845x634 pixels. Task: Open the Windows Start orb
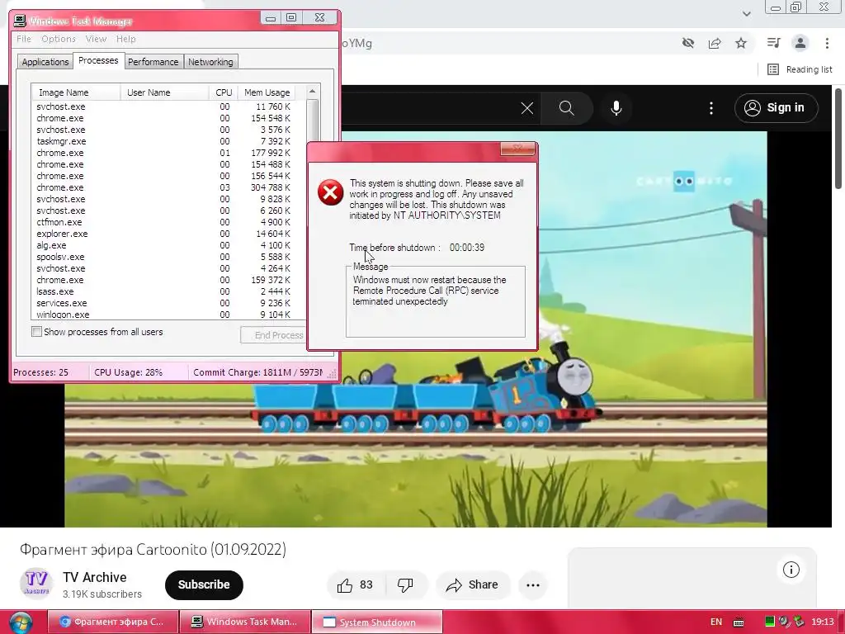click(x=21, y=622)
